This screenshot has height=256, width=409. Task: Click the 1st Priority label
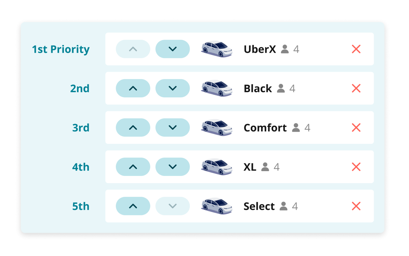click(61, 49)
